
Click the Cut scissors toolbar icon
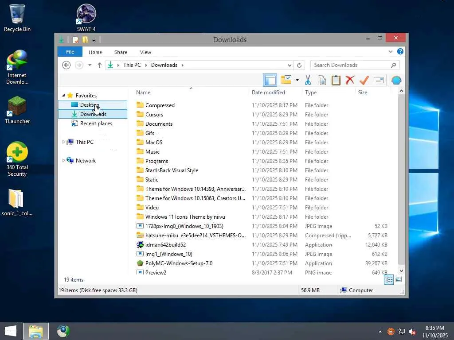(x=308, y=80)
